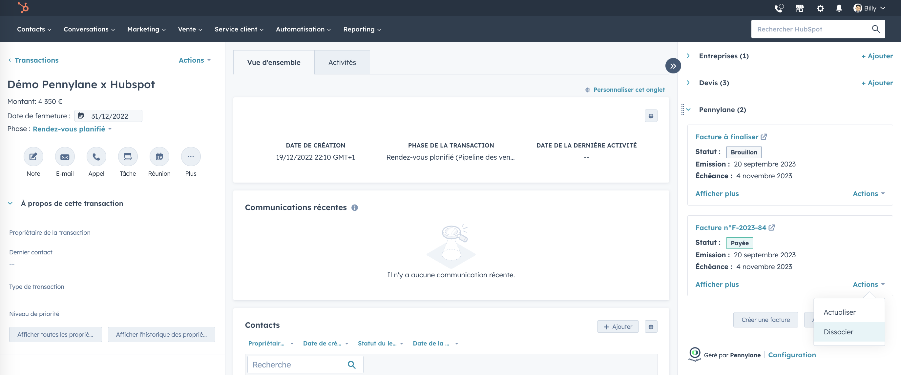Open Actions dropdown for Facture à finaliser
The image size is (901, 375).
[869, 194]
